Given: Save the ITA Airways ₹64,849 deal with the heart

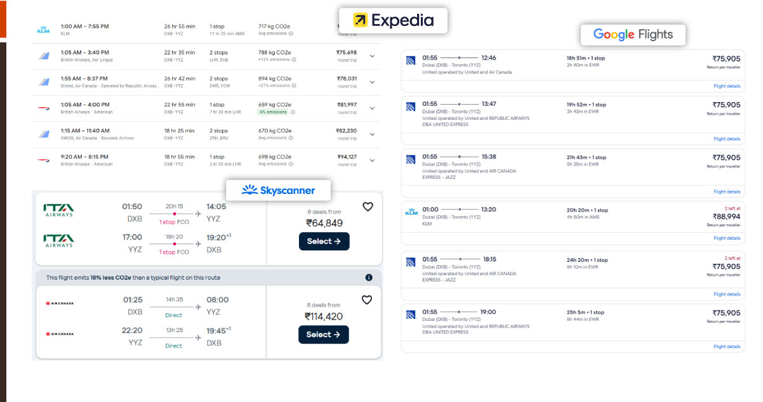Looking at the screenshot, I should (368, 207).
